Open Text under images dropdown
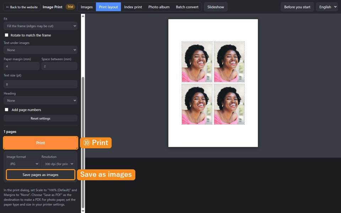The image size is (341, 213). tap(40, 50)
